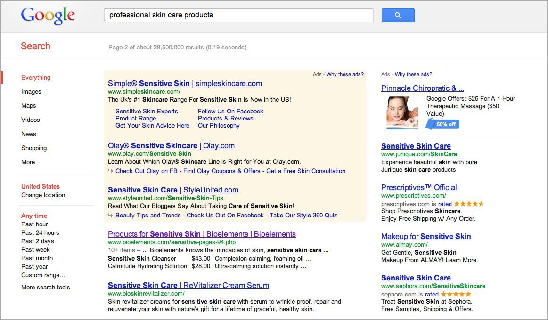Expand More search tools
This screenshot has height=320, width=548.
tap(45, 288)
